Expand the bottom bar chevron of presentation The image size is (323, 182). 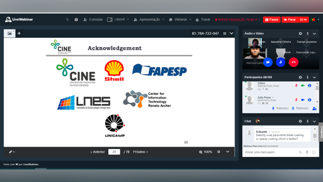(x=228, y=152)
